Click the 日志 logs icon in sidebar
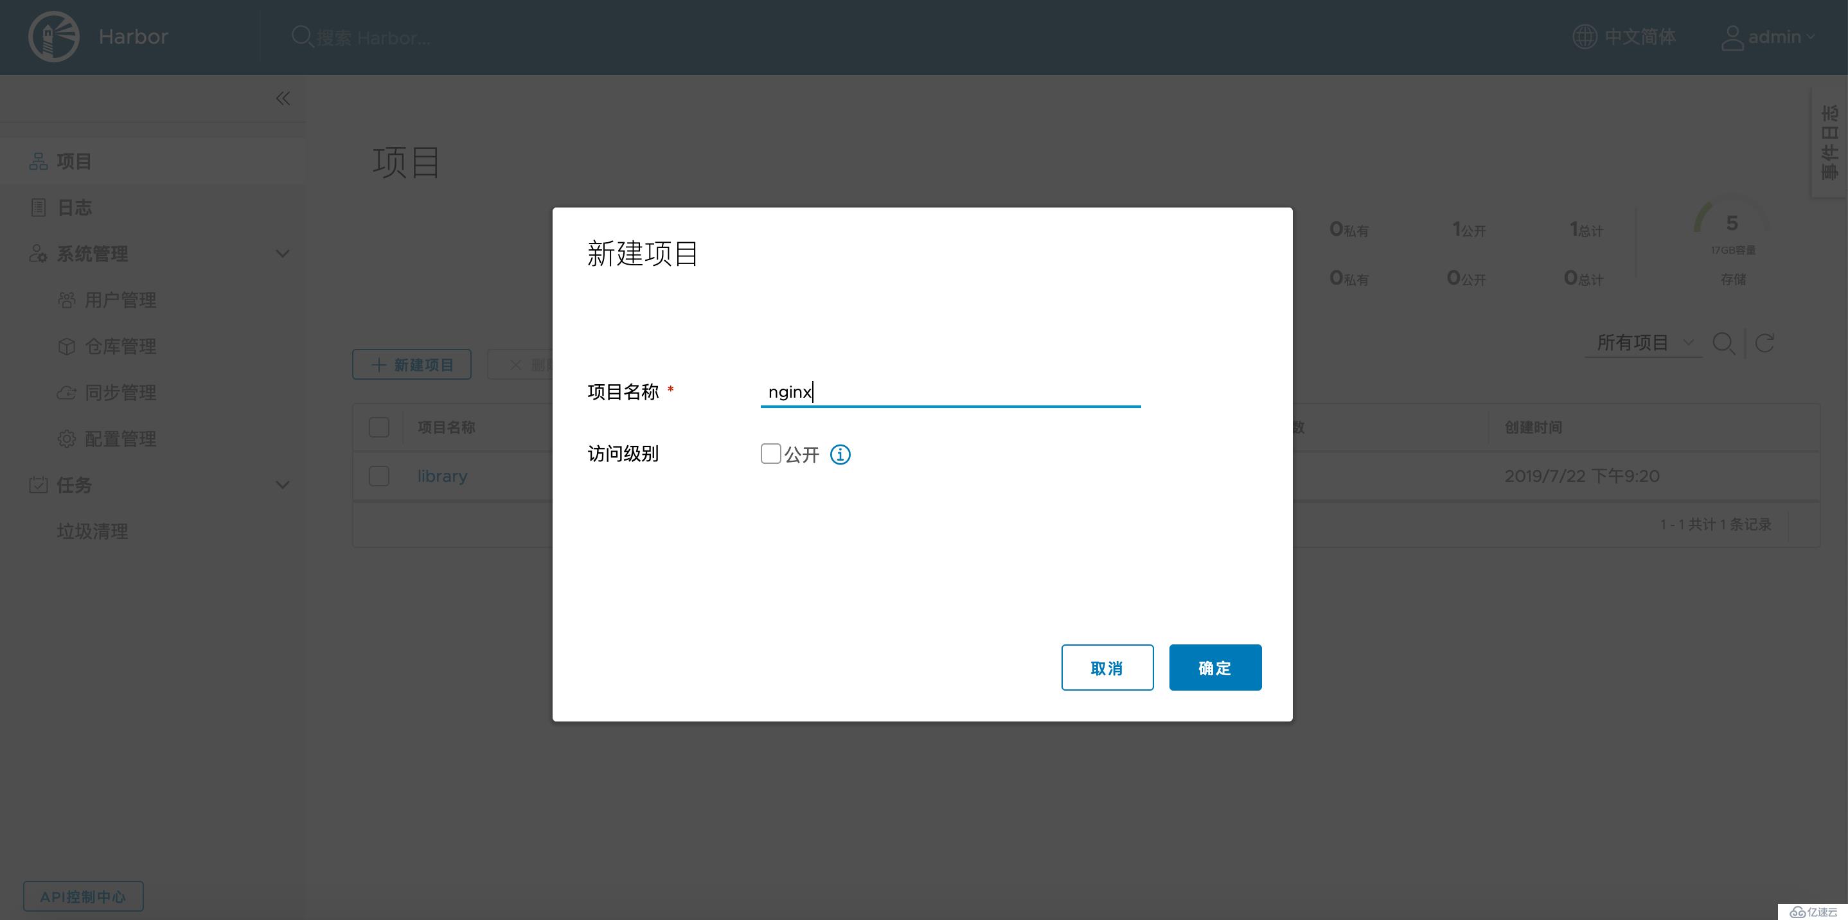Viewport: 1848px width, 920px height. tap(38, 208)
